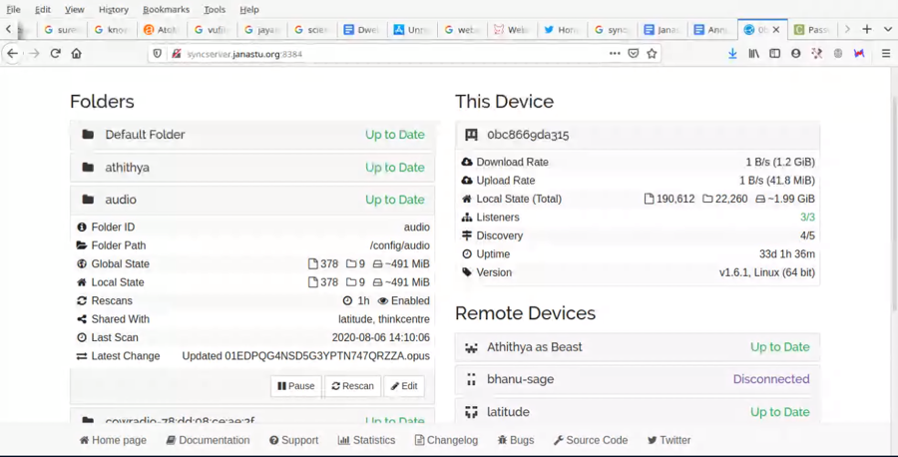Click the device icon beside 0bc866gda315
Viewport: 898px width, 457px height.
(471, 135)
